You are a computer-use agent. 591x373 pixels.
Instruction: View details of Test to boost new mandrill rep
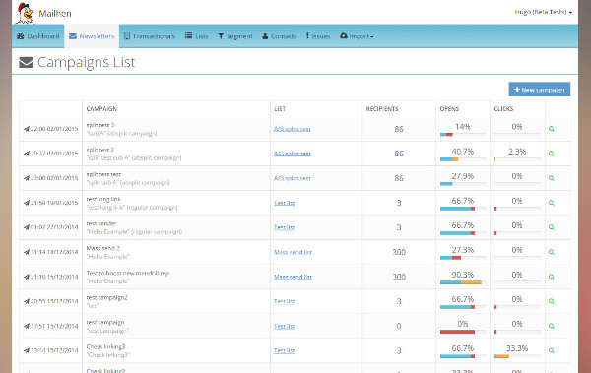pyautogui.click(x=552, y=277)
